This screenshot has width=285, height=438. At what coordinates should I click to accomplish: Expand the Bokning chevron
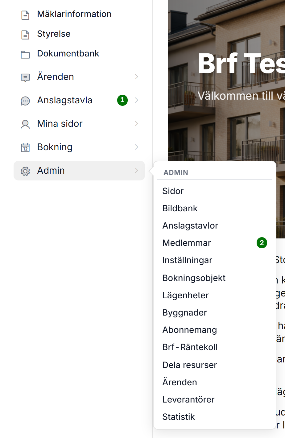tap(137, 147)
